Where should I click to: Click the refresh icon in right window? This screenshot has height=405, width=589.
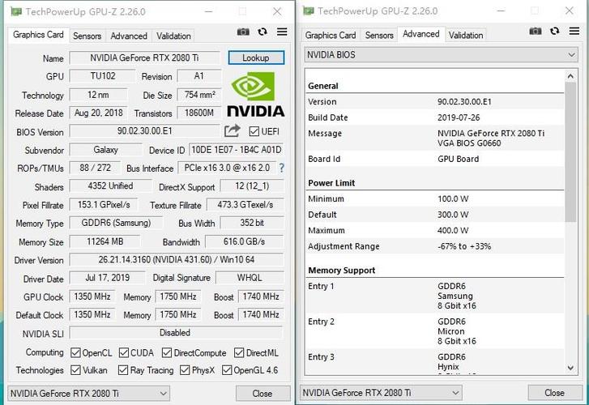click(x=554, y=31)
